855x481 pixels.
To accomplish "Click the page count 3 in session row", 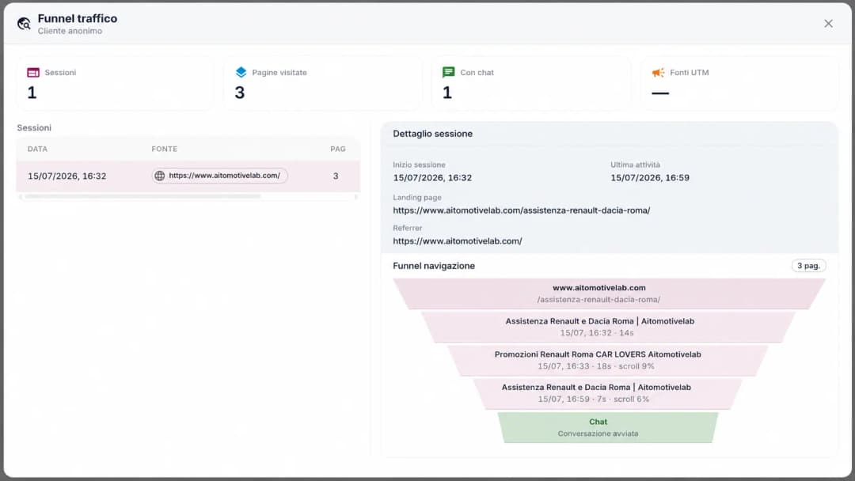I will click(x=336, y=176).
